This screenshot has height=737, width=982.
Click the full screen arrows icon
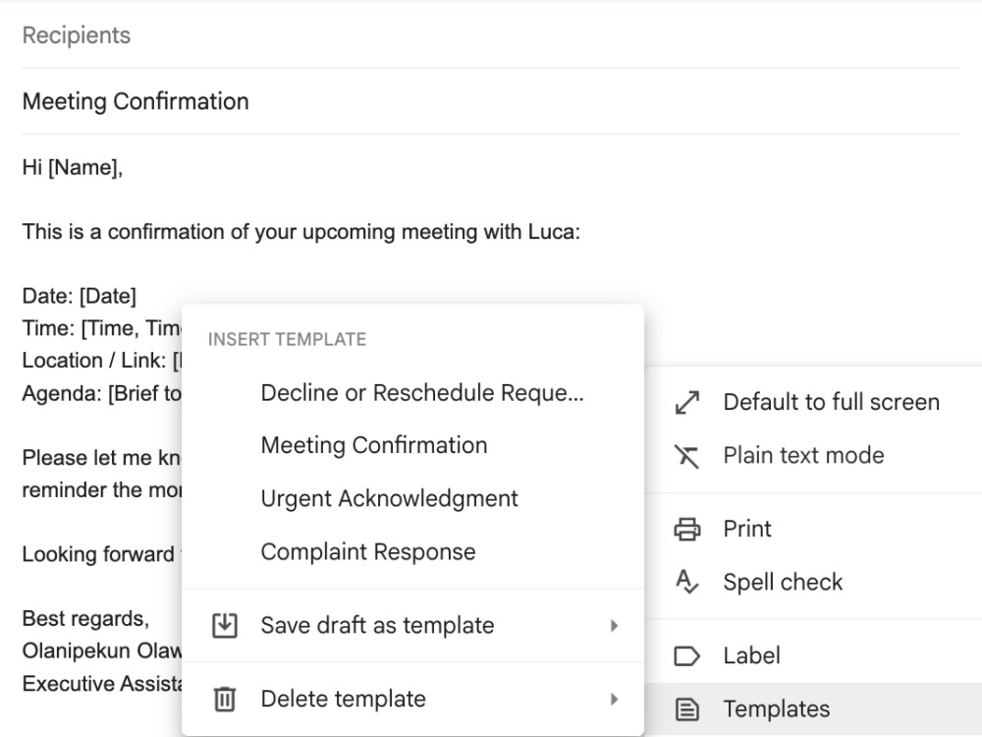(x=687, y=402)
